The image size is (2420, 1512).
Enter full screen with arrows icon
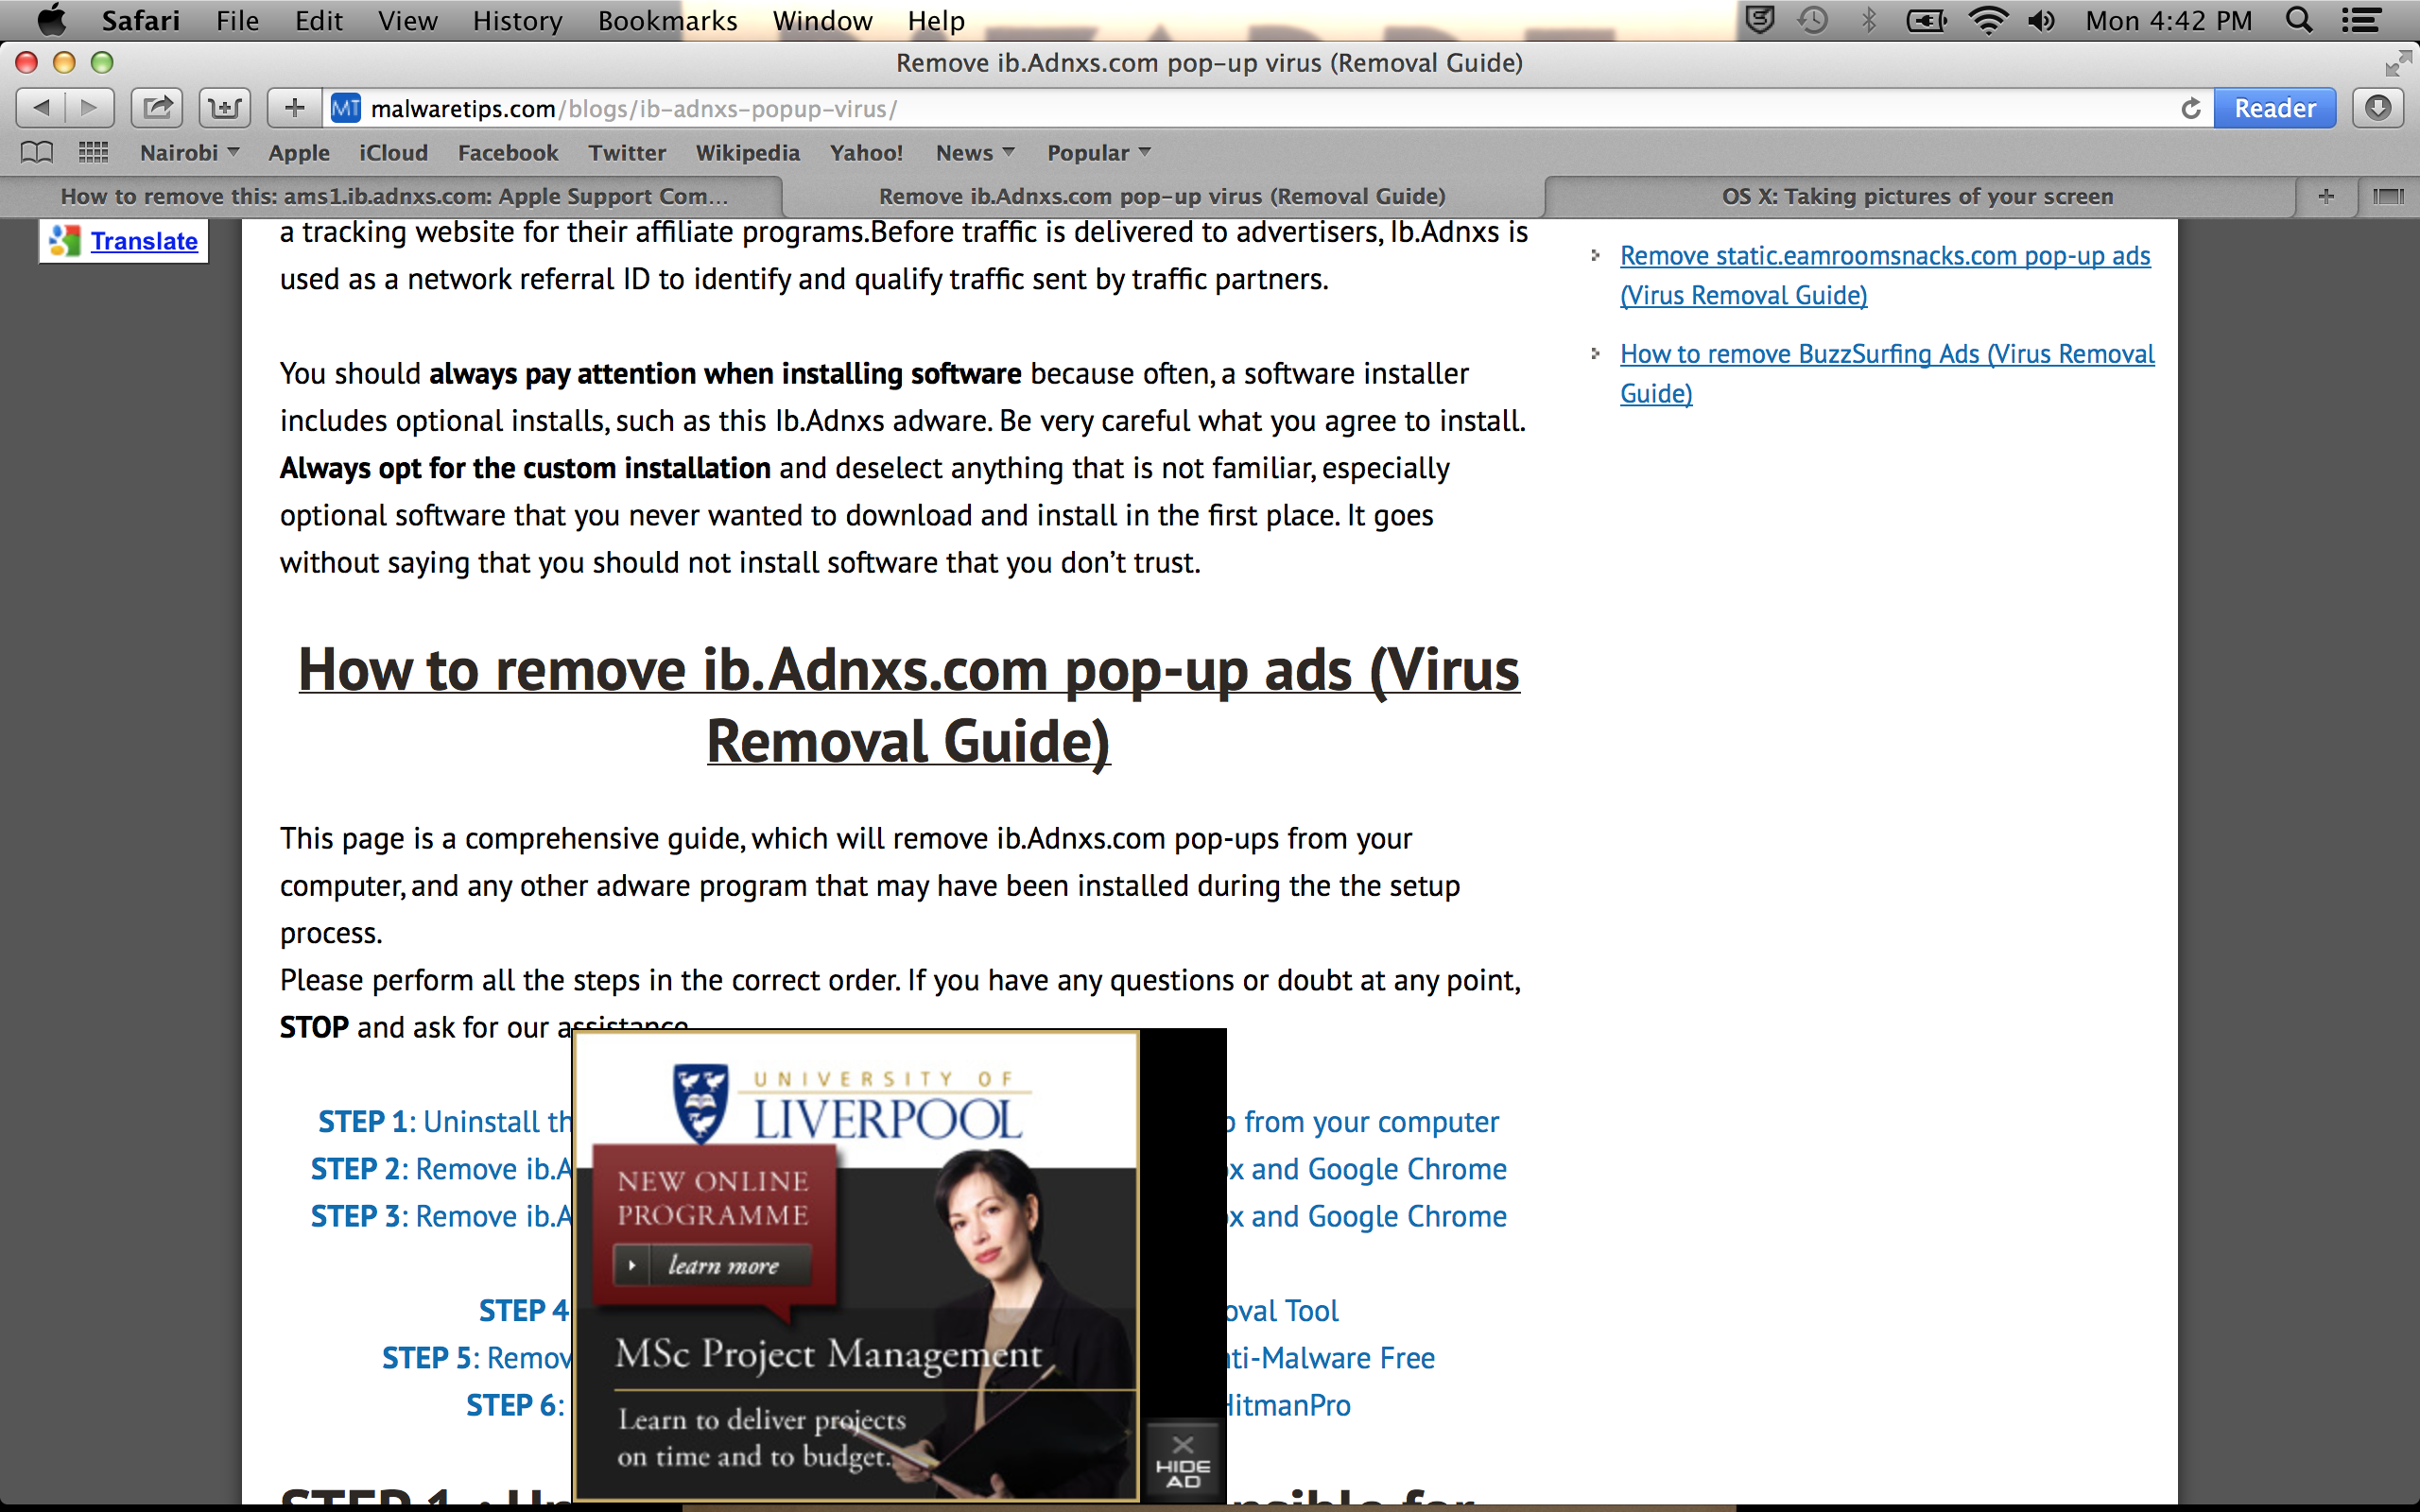click(2397, 64)
